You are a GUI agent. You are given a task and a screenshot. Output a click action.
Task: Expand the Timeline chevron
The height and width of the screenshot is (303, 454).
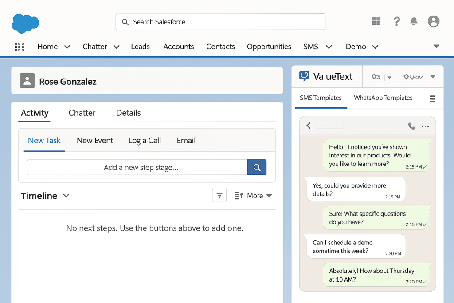pyautogui.click(x=66, y=196)
